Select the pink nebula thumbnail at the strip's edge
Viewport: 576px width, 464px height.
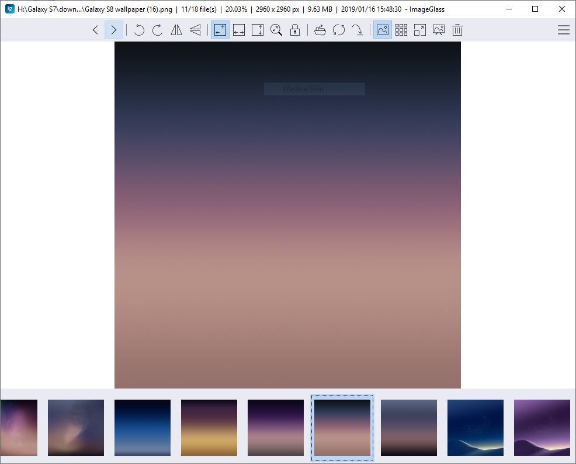[19, 428]
